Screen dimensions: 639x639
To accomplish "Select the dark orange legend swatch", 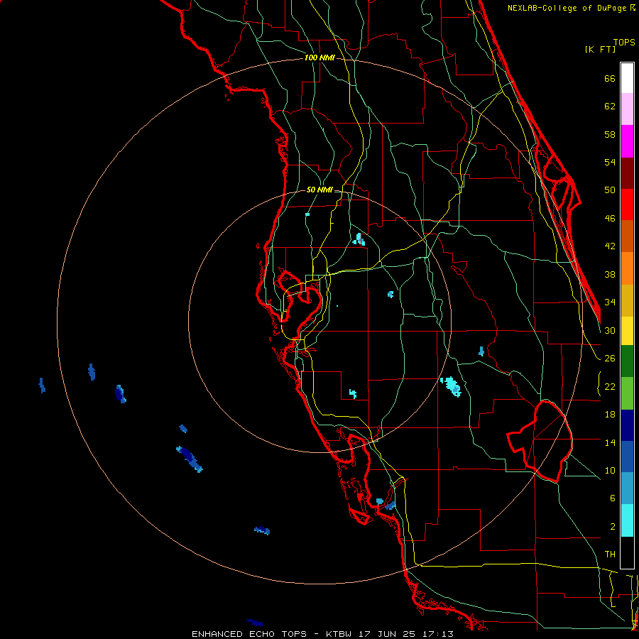I will tap(627, 236).
